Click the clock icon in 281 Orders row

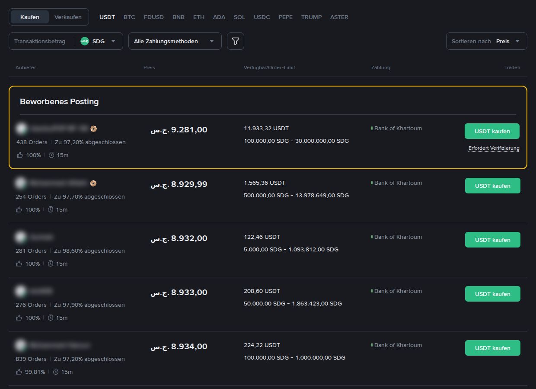click(x=50, y=264)
